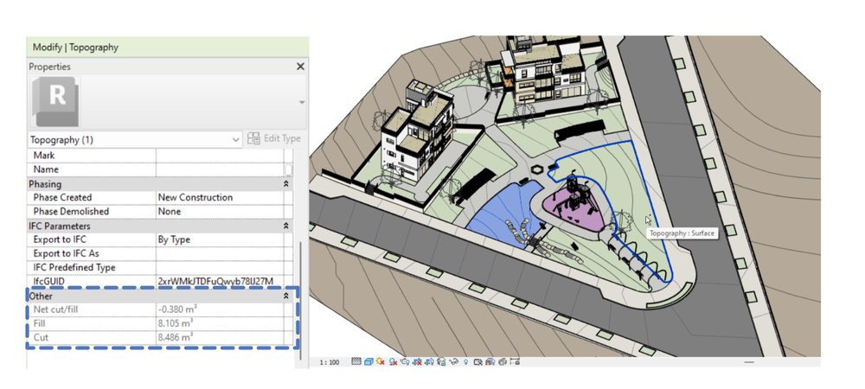The image size is (865, 389).
Task: Collapse the Other section
Action: (285, 296)
